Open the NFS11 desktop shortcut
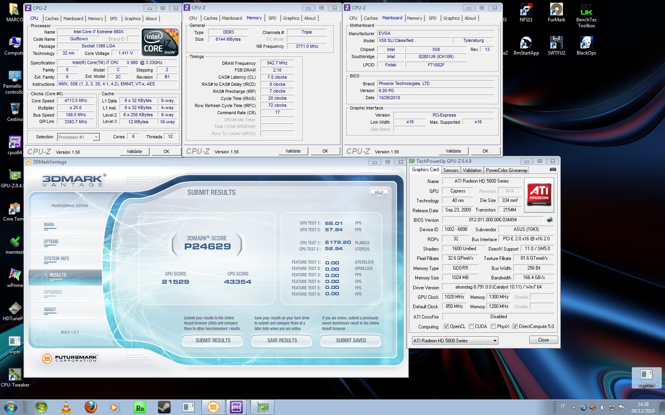 tap(526, 13)
